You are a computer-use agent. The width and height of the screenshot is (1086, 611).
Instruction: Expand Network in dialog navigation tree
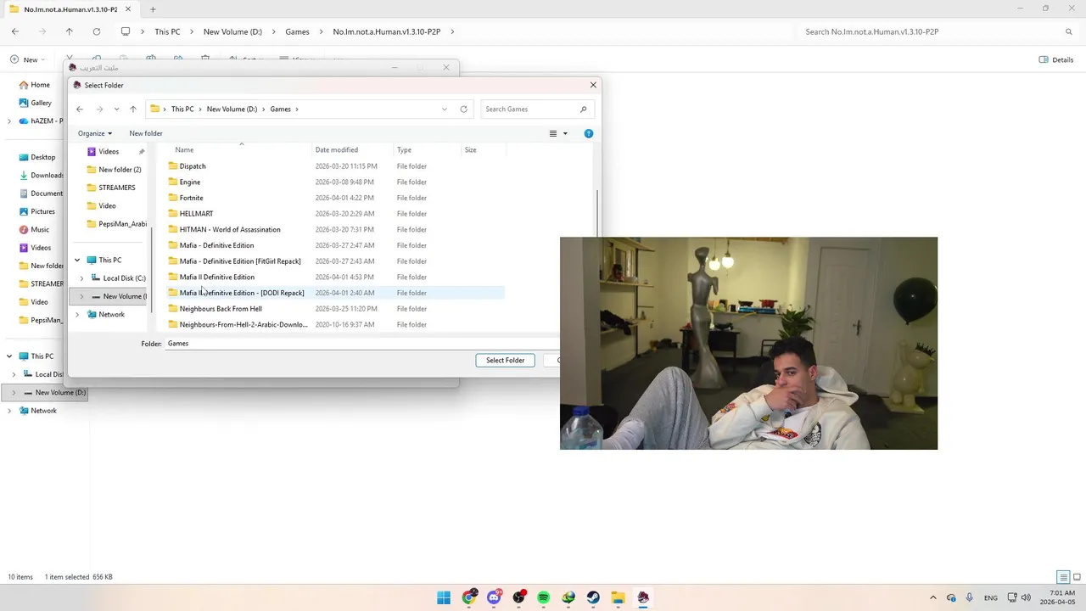click(x=77, y=315)
